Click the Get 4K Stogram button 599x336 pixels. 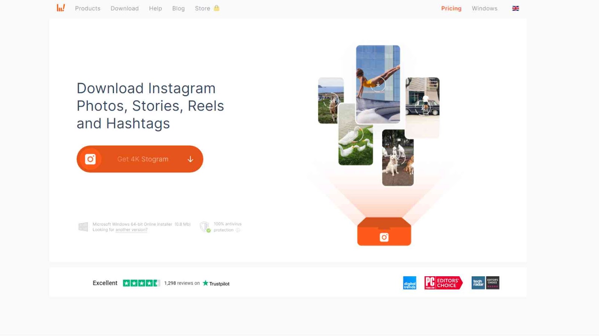(140, 159)
